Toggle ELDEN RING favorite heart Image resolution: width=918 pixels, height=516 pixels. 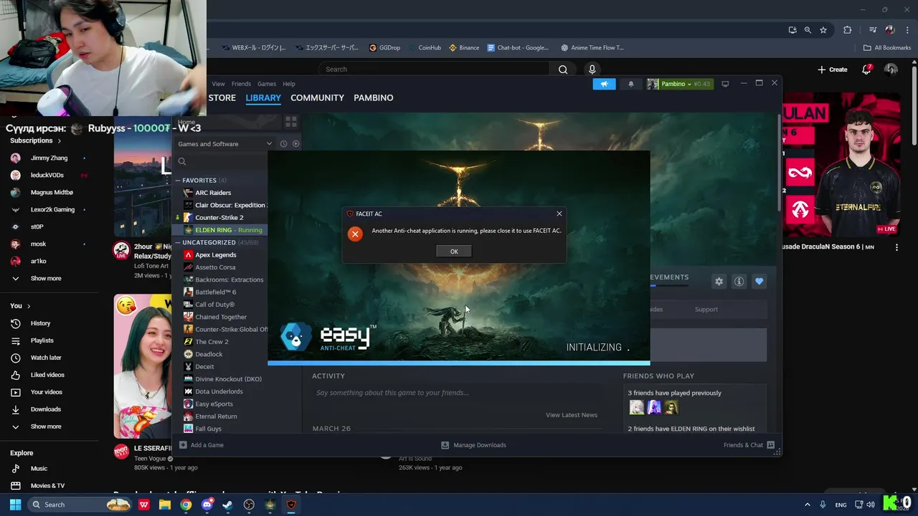[x=759, y=282]
